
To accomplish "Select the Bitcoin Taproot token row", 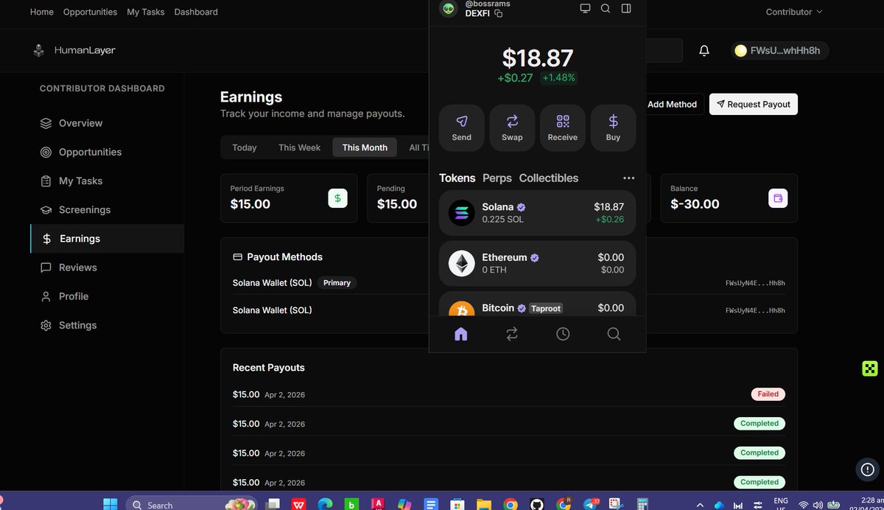I will tap(537, 304).
